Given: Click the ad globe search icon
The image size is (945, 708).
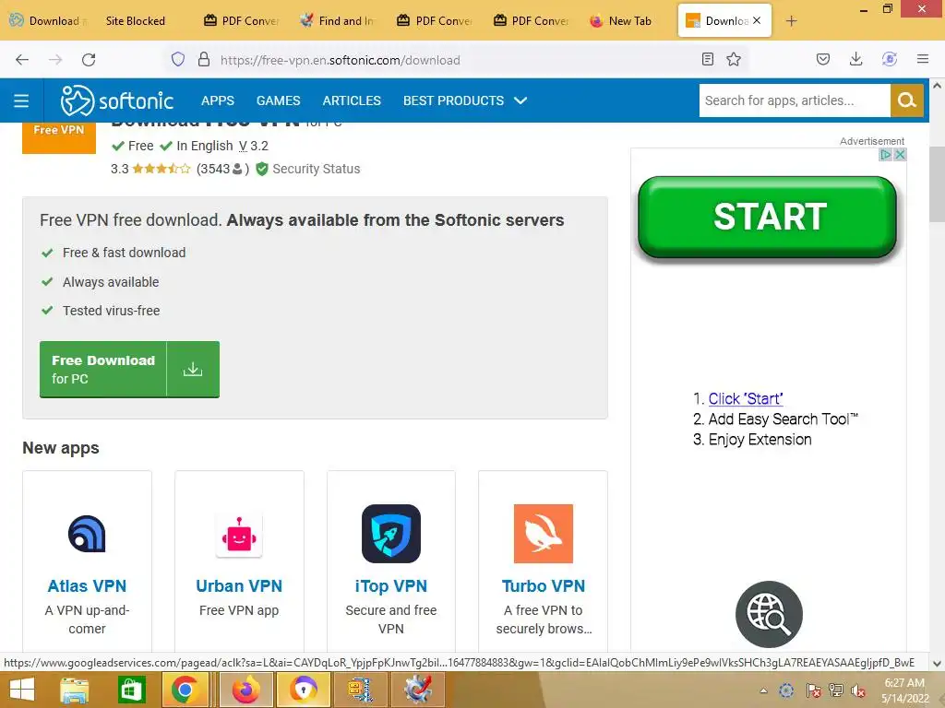Looking at the screenshot, I should pos(769,614).
